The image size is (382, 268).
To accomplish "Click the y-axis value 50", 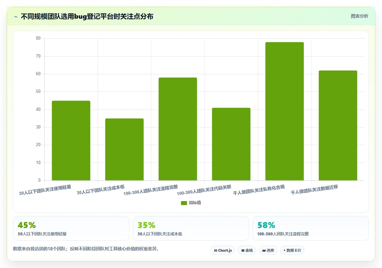I will [38, 92].
